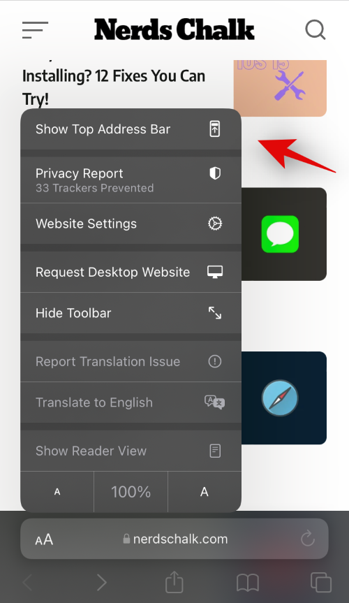Choose Request Desktop Website

pyautogui.click(x=131, y=273)
